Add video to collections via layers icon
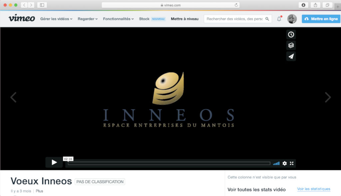Screen dimensions: 341x196 click(291, 45)
